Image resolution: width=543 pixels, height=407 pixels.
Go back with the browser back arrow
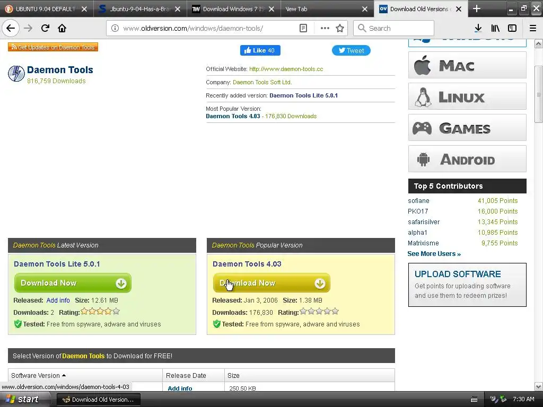tap(11, 28)
